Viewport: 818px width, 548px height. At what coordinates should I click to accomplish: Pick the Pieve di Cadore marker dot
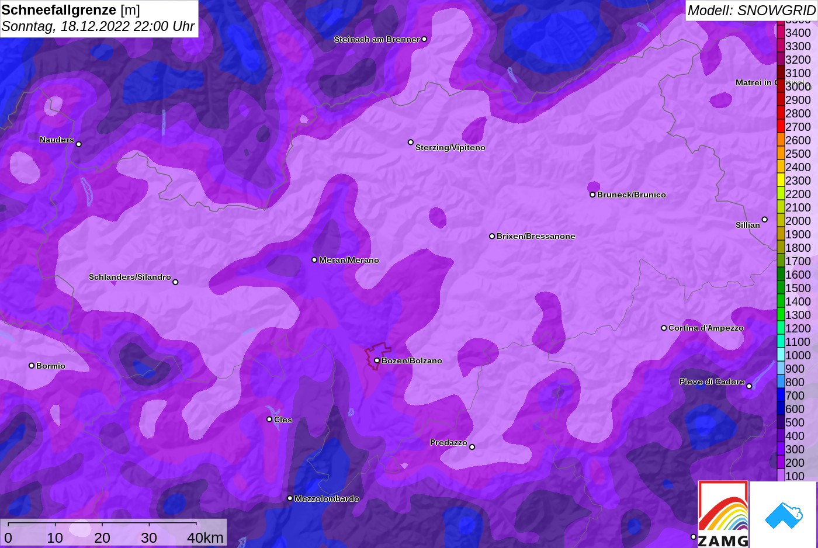749,386
